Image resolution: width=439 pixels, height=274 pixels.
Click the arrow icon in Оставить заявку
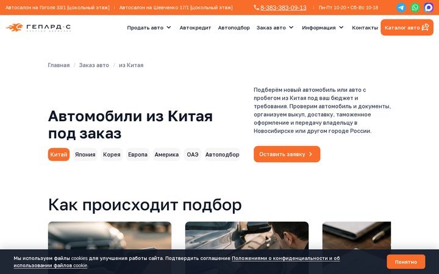click(310, 154)
